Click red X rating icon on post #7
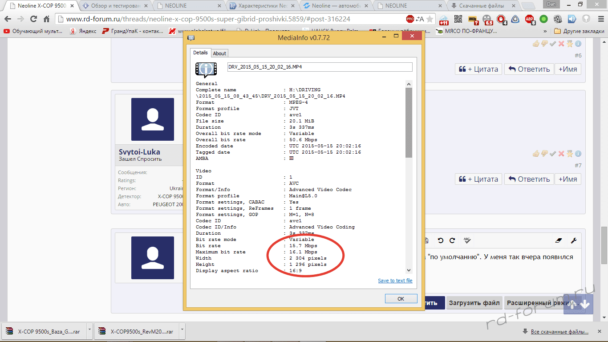The width and height of the screenshot is (608, 342). 561,154
